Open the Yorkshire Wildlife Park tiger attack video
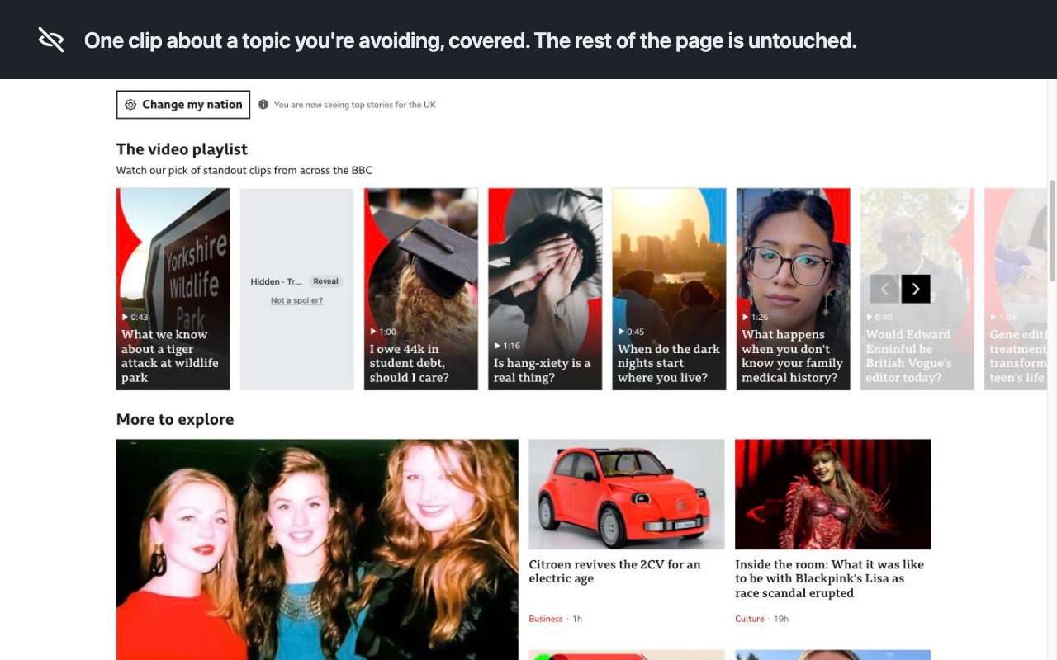The height and width of the screenshot is (660, 1057). click(x=173, y=289)
